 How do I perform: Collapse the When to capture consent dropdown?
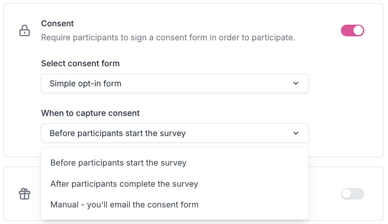(x=175, y=133)
